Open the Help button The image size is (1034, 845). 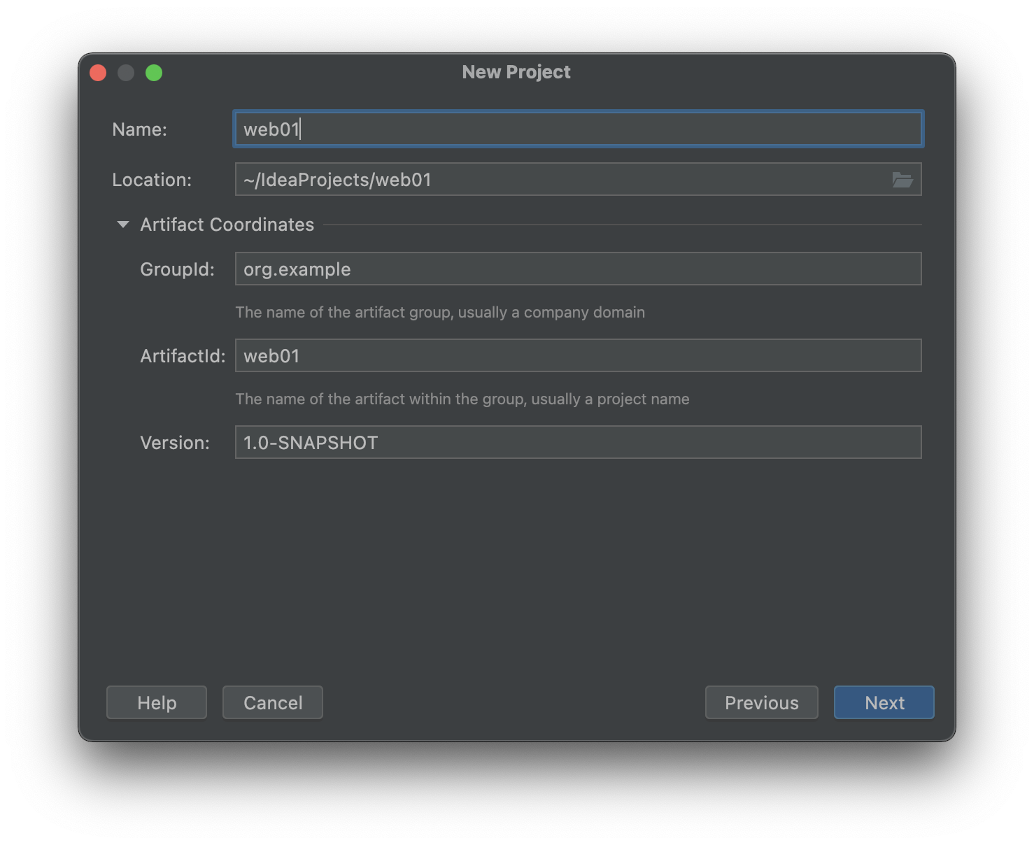click(x=157, y=702)
